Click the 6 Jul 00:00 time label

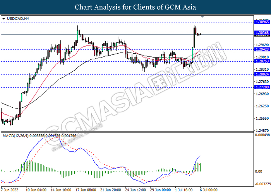(209, 190)
